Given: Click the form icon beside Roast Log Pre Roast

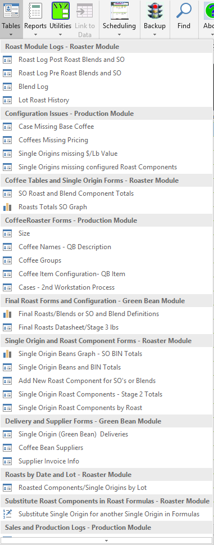Looking at the screenshot, I should click(x=7, y=73).
